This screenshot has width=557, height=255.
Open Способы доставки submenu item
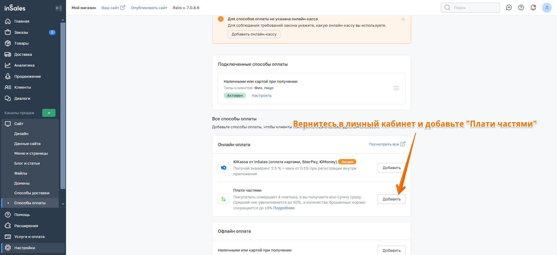click(32, 193)
